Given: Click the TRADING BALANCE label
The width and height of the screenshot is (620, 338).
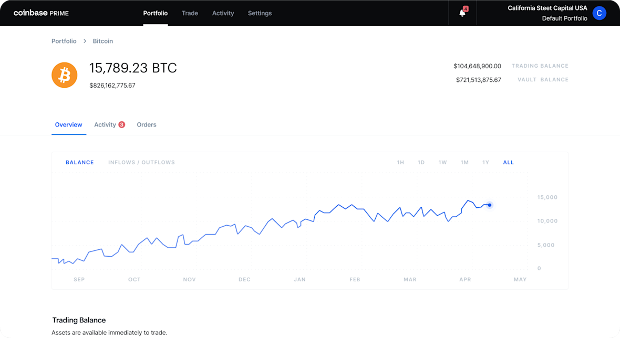Looking at the screenshot, I should pos(540,66).
